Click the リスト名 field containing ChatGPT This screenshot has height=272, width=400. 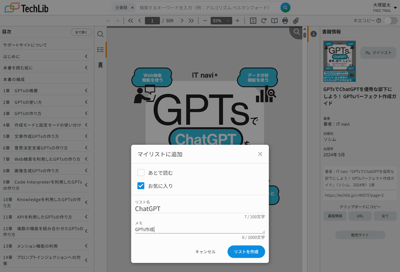[199, 209]
